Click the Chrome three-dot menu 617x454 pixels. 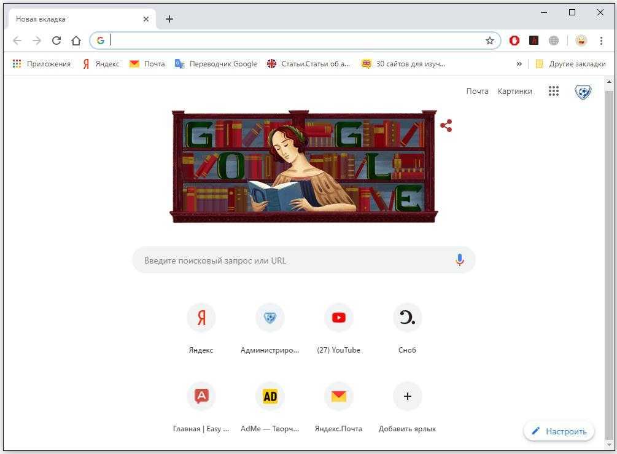(x=601, y=41)
